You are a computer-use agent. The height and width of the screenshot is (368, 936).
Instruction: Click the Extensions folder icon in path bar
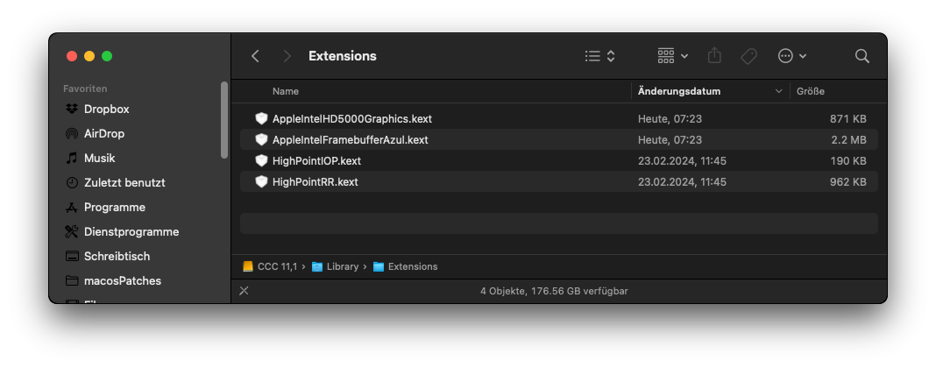click(379, 266)
